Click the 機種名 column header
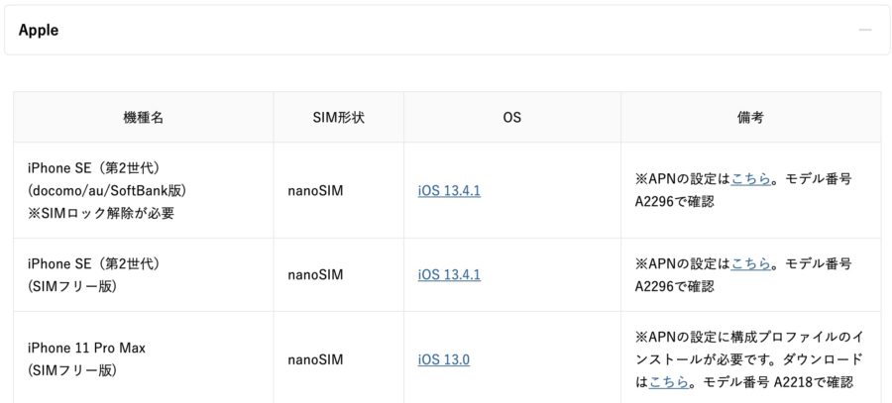This screenshot has height=403, width=892. tap(144, 118)
